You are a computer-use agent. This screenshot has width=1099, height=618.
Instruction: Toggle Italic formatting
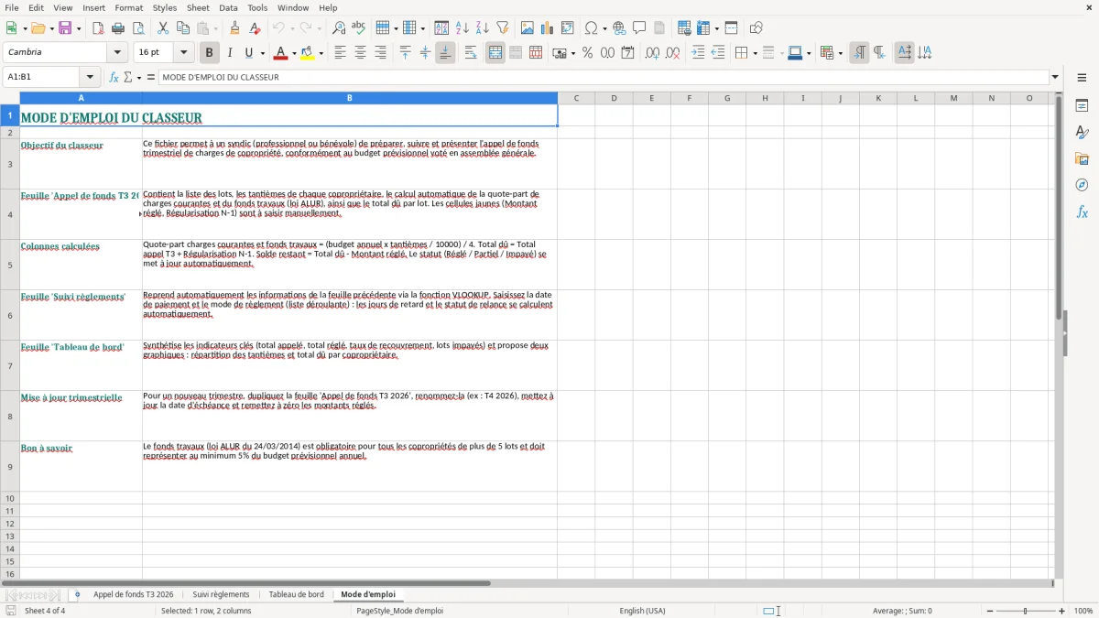230,53
